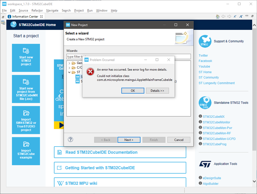This screenshot has height=194, width=257.
Task: Cancel the New Project wizard
Action: pyautogui.click(x=179, y=140)
